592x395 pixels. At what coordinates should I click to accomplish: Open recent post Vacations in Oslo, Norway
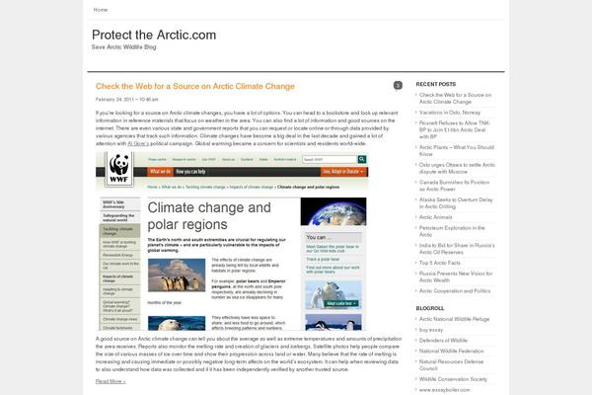tap(450, 113)
